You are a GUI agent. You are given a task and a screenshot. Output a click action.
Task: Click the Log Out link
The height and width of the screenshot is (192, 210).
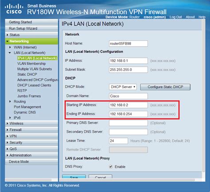tap(175, 17)
